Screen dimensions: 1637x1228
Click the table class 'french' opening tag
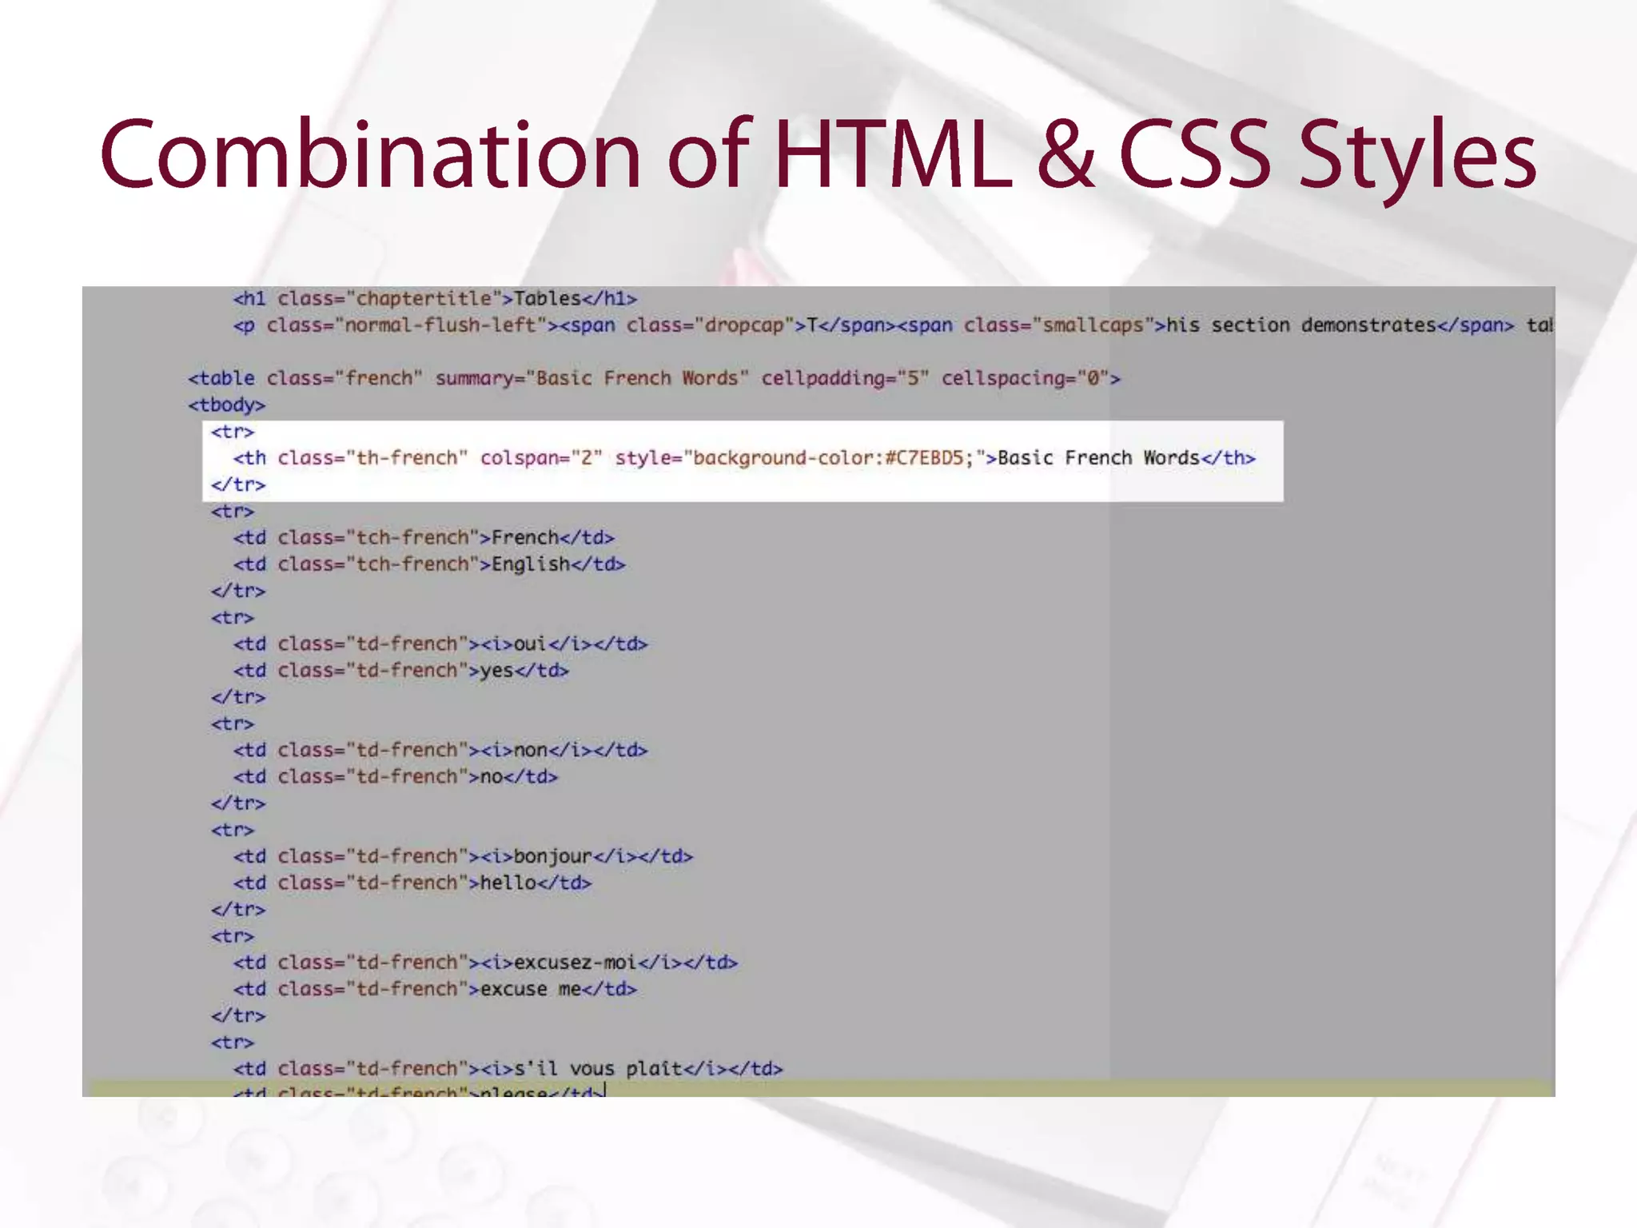[x=304, y=378]
